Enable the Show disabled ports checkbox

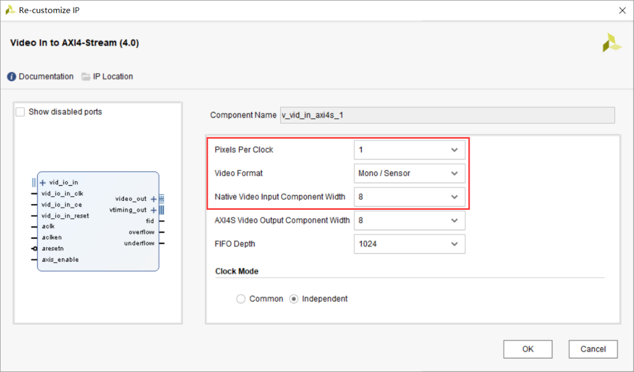click(x=21, y=112)
